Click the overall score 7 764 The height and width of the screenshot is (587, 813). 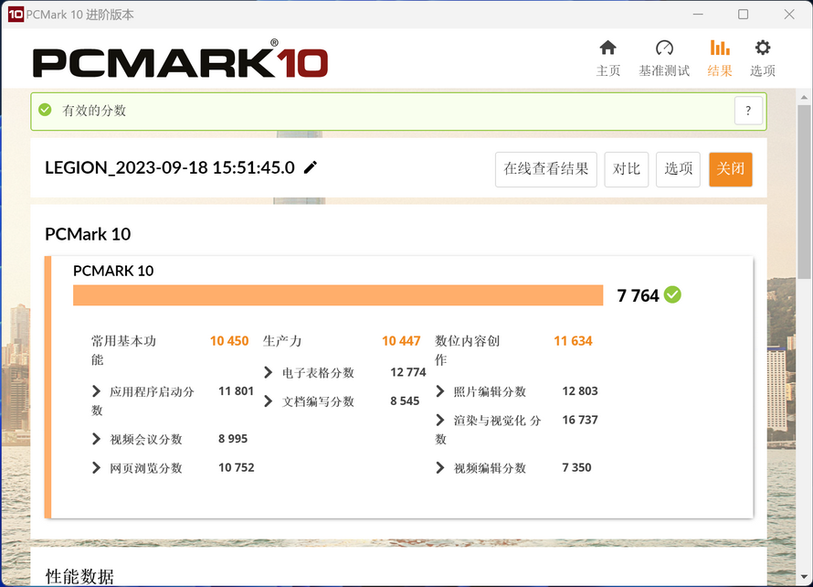(x=638, y=296)
